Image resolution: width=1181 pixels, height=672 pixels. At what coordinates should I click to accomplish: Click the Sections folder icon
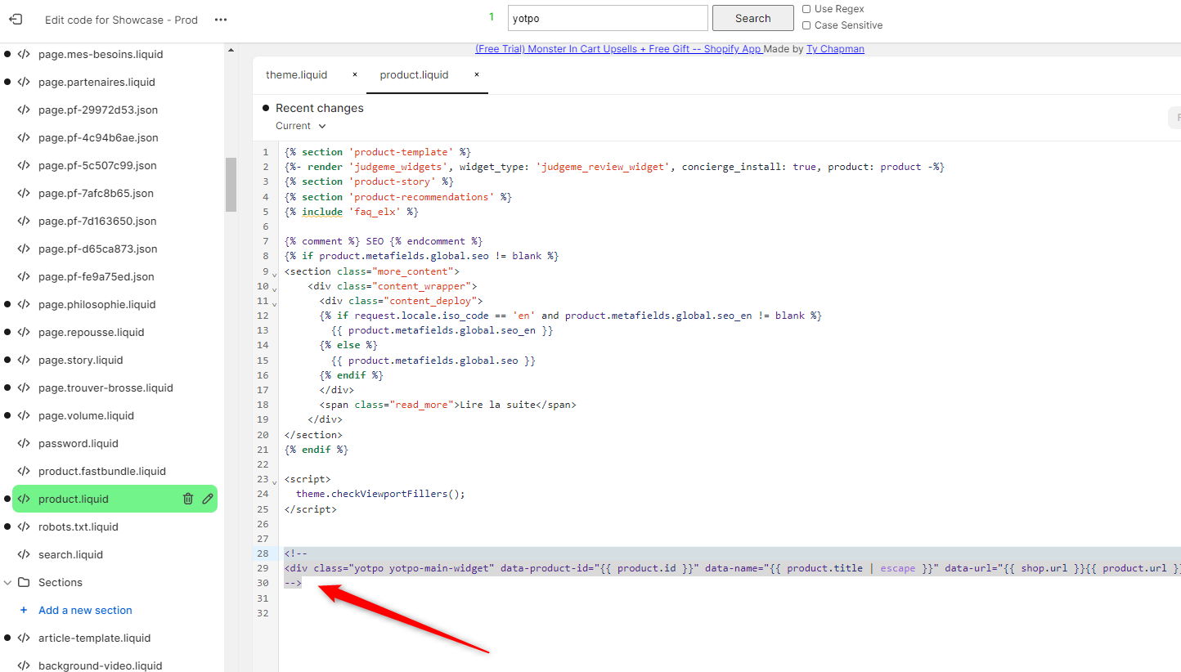[x=24, y=582]
